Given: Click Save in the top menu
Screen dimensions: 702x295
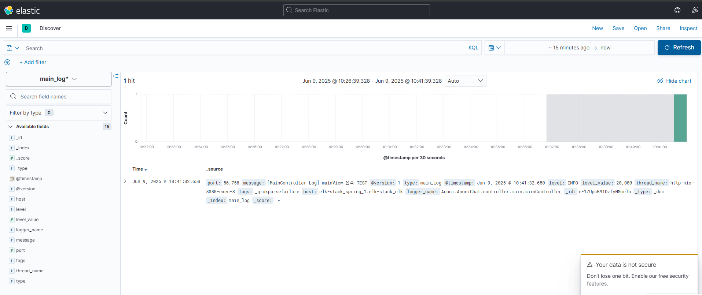Looking at the screenshot, I should click(x=618, y=28).
